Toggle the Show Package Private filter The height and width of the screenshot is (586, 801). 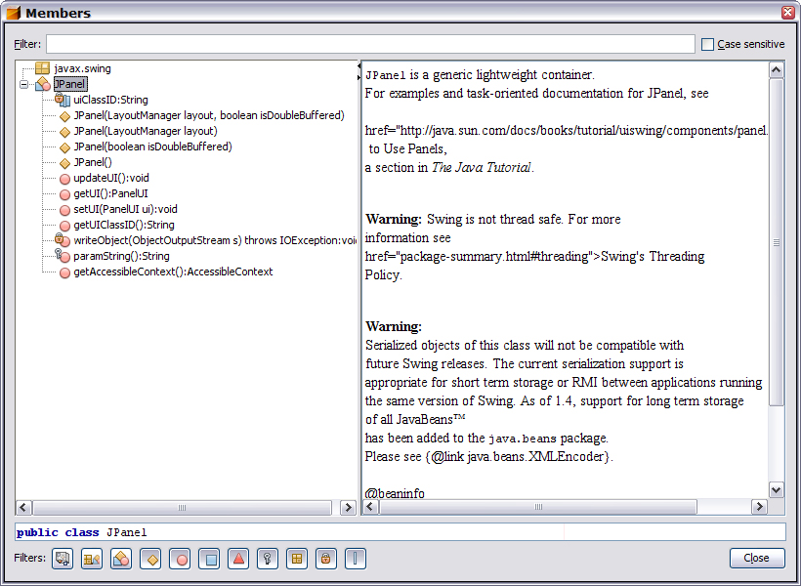(x=297, y=559)
